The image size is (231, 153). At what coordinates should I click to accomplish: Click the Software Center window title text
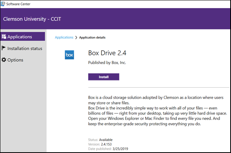click(x=18, y=4)
